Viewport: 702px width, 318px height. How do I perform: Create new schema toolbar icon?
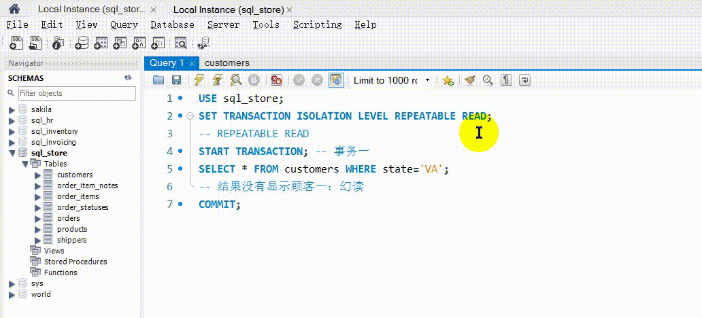[82, 43]
